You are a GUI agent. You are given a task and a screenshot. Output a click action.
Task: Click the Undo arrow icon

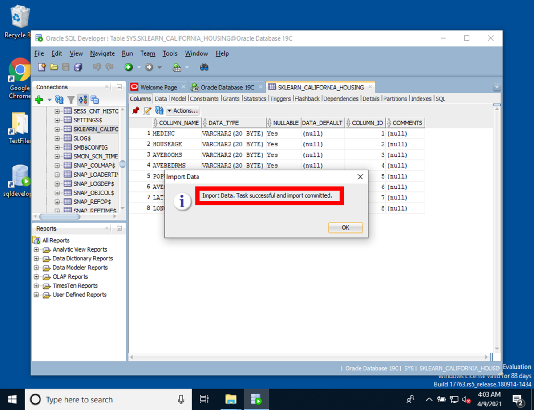tap(97, 67)
